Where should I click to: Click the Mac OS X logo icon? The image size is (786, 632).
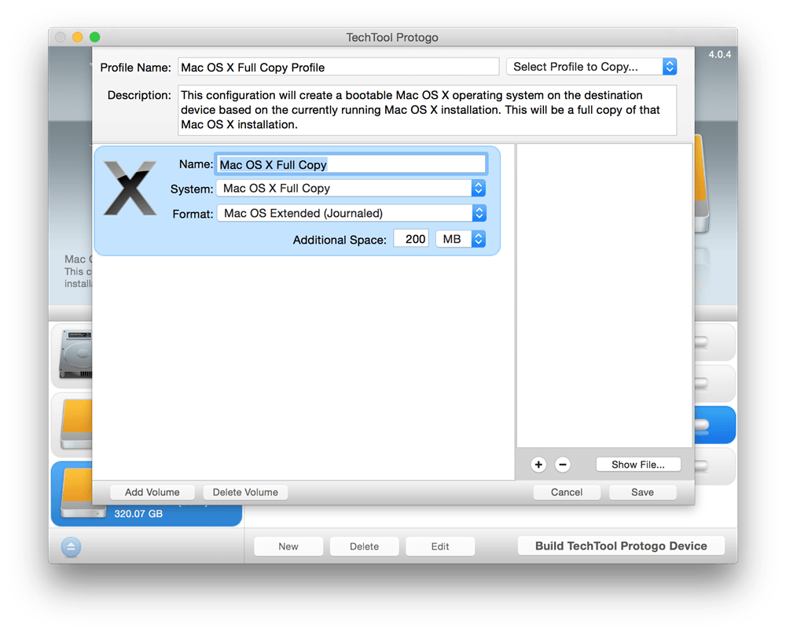click(130, 189)
